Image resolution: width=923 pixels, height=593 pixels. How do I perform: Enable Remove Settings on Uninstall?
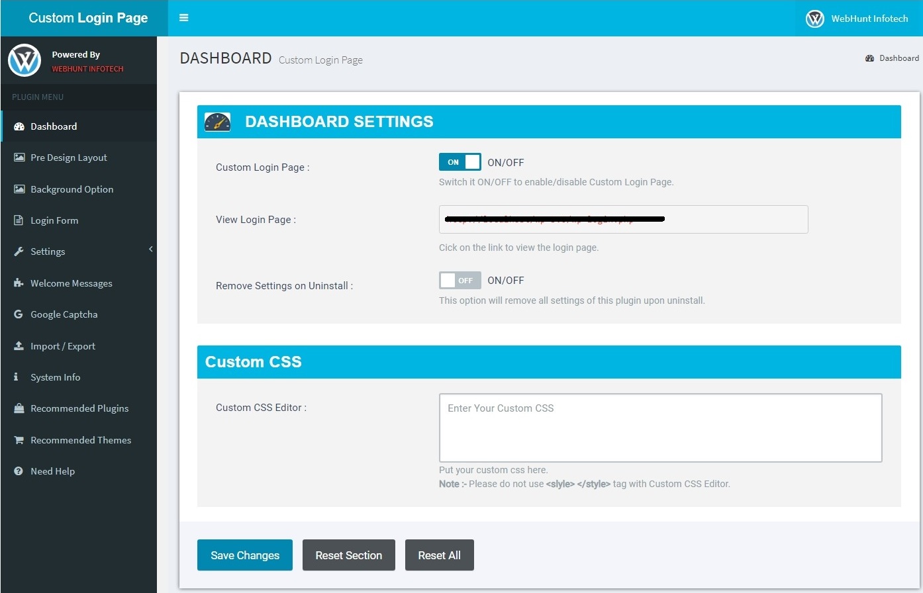[x=460, y=280]
